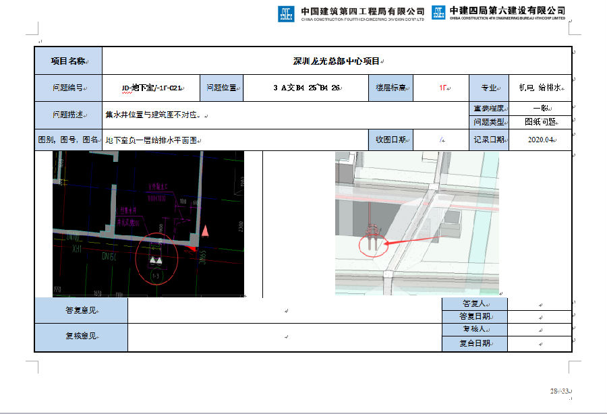The width and height of the screenshot is (607, 414).
Task: Select the 3D model view image
Action: [417, 223]
